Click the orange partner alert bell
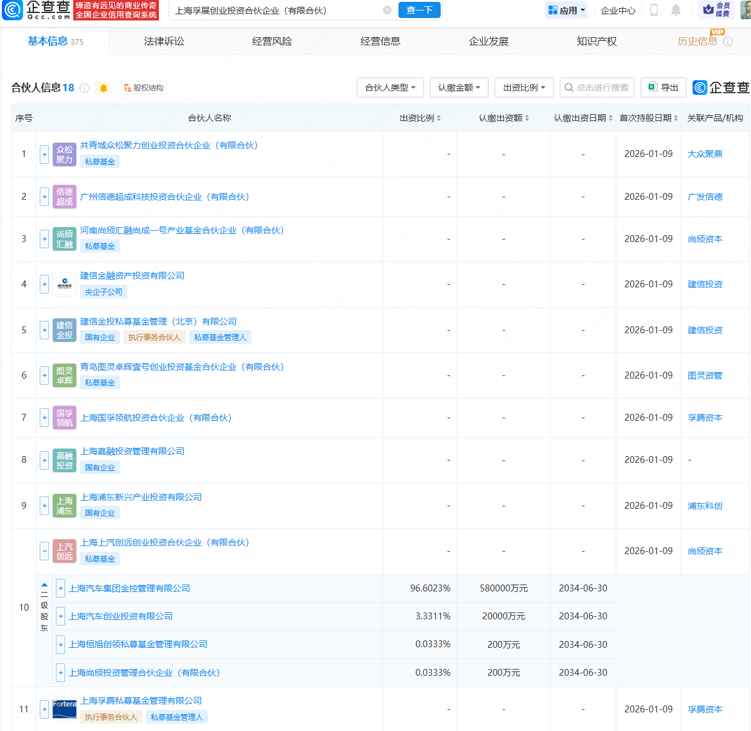Image resolution: width=751 pixels, height=731 pixels. pos(104,88)
